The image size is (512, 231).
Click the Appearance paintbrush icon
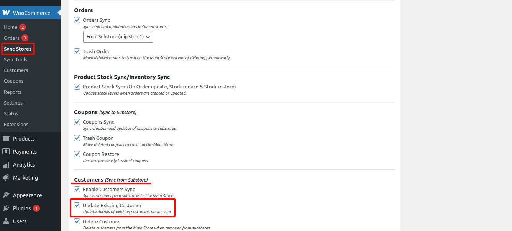click(6, 195)
